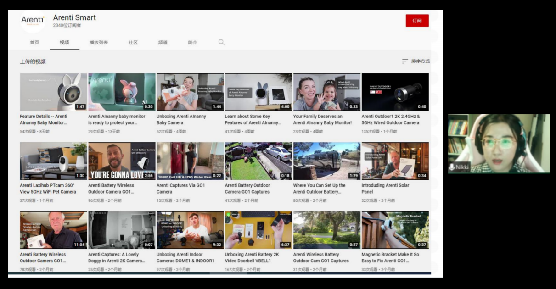
Task: Click title Where You Can Set Up
Action: (320, 189)
